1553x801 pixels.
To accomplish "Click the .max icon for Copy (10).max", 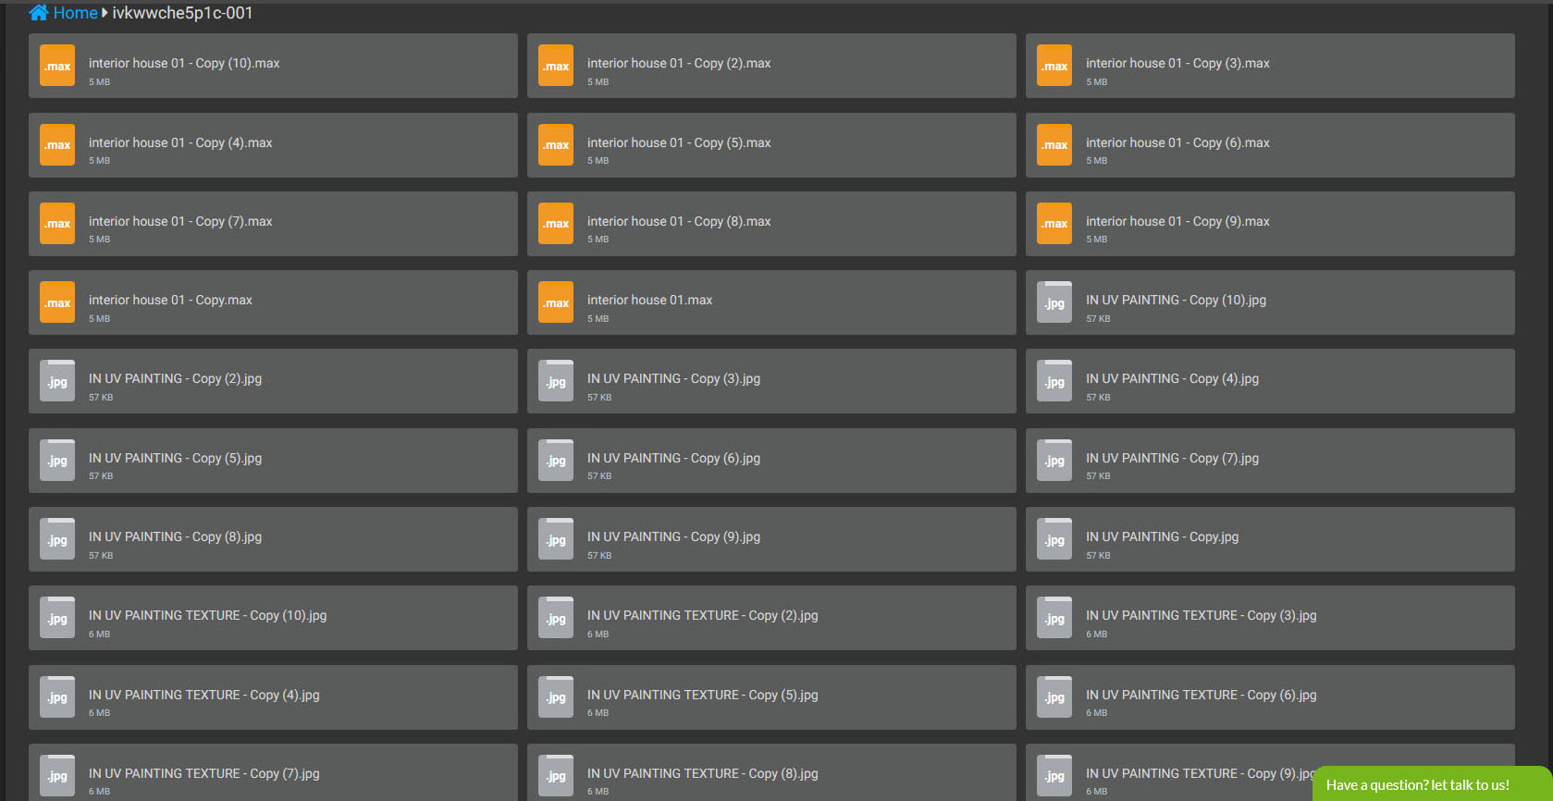I will point(57,66).
